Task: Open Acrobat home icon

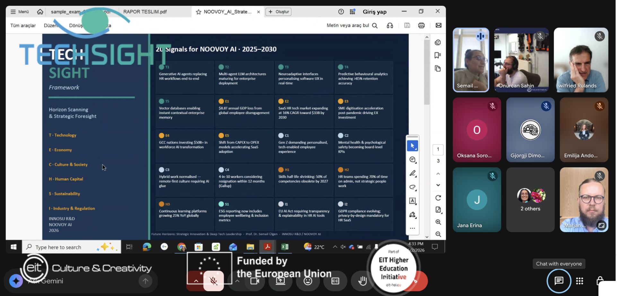Action: click(40, 12)
